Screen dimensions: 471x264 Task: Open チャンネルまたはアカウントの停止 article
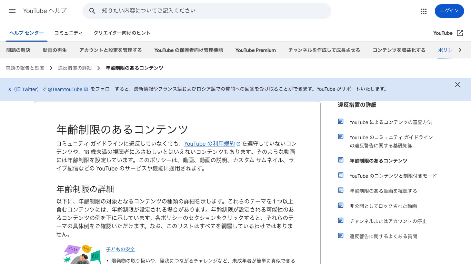(388, 221)
